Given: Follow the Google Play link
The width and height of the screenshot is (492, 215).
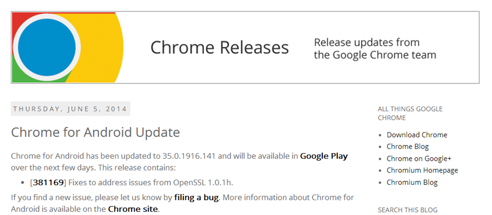Looking at the screenshot, I should tap(323, 156).
